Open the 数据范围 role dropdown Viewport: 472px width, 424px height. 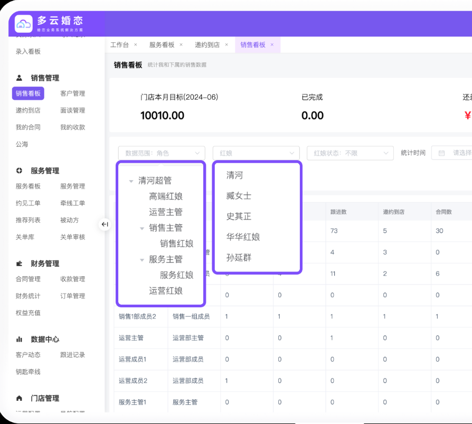pos(162,153)
